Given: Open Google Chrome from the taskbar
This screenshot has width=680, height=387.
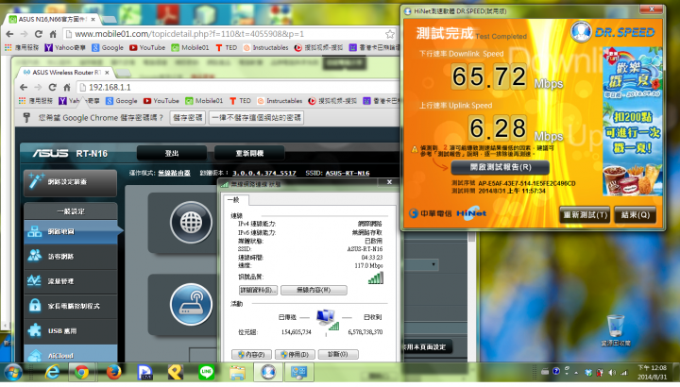Looking at the screenshot, I should click(x=81, y=372).
